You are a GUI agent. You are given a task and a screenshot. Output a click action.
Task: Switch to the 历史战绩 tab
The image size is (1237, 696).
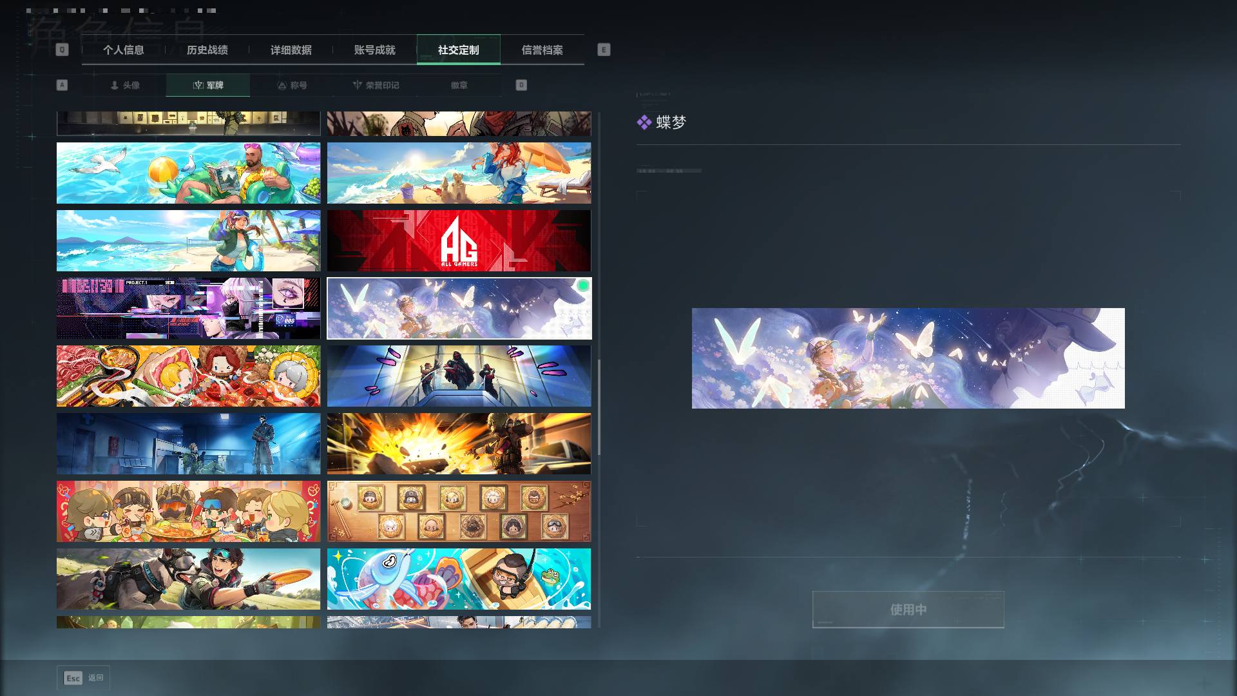(207, 50)
